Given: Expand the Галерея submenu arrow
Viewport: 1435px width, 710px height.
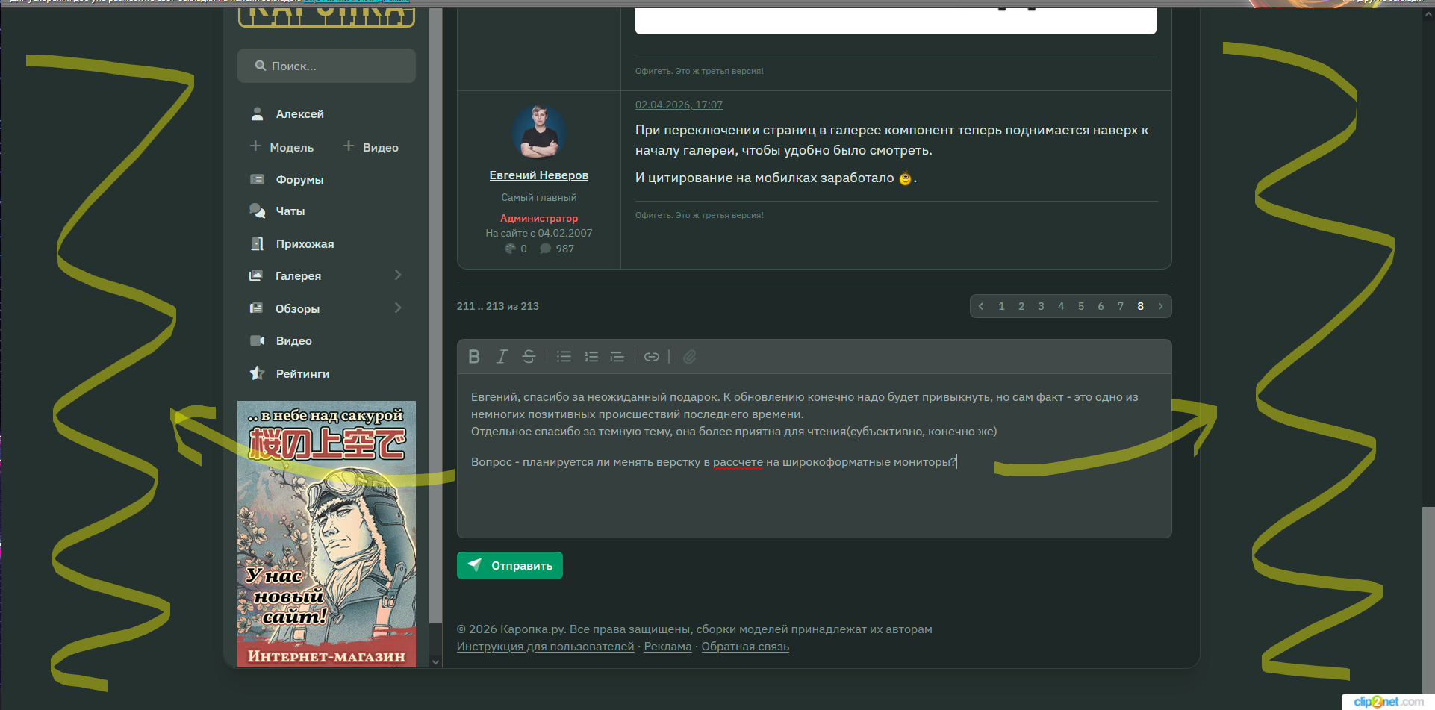Looking at the screenshot, I should click(x=398, y=275).
